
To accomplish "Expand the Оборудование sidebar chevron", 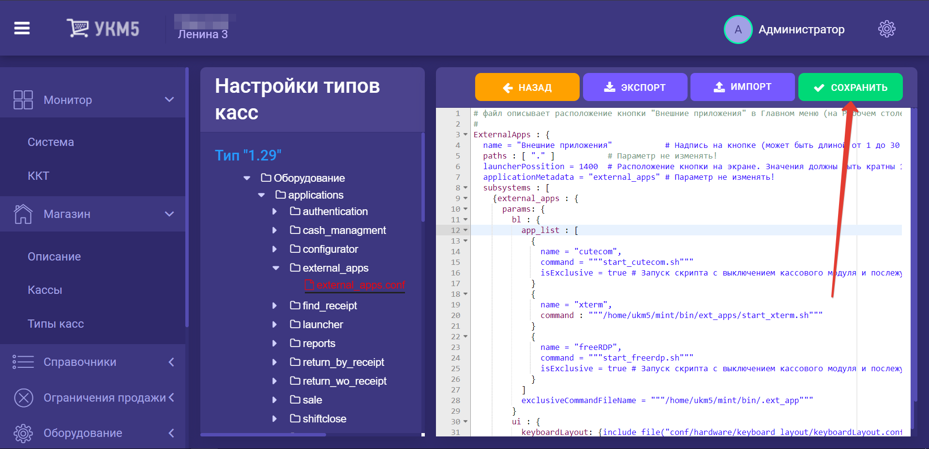I will (x=171, y=433).
